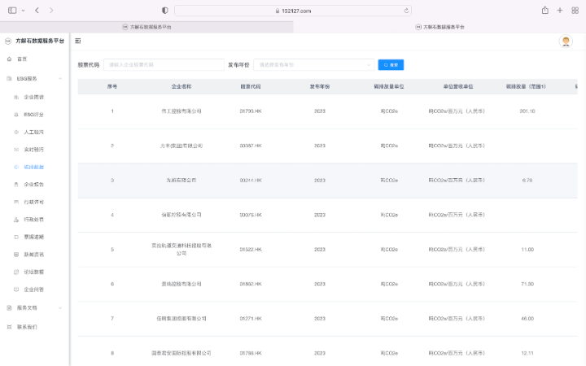The height and width of the screenshot is (366, 586).
Task: Open the 企业问答 sidebar item
Action: (x=34, y=290)
